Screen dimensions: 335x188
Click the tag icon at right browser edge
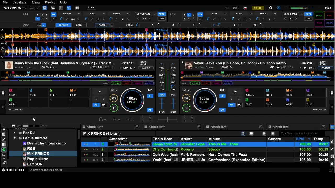click(x=332, y=142)
